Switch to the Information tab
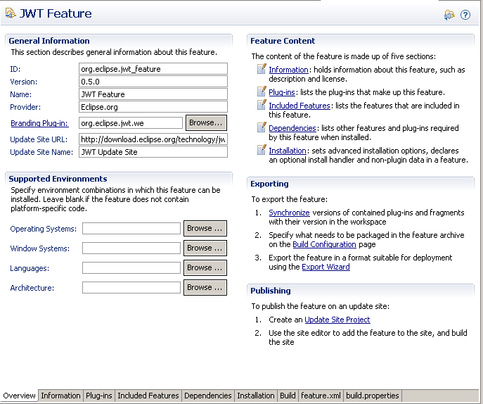This screenshot has height=404, width=483. click(60, 396)
